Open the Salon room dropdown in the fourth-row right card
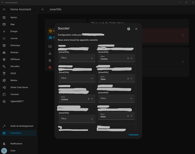Image resolution: width=195 pixels, height=154 pixels. point(131,116)
